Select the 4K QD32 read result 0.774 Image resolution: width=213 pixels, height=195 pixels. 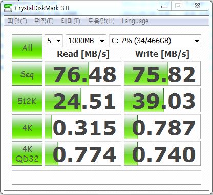(x=83, y=153)
